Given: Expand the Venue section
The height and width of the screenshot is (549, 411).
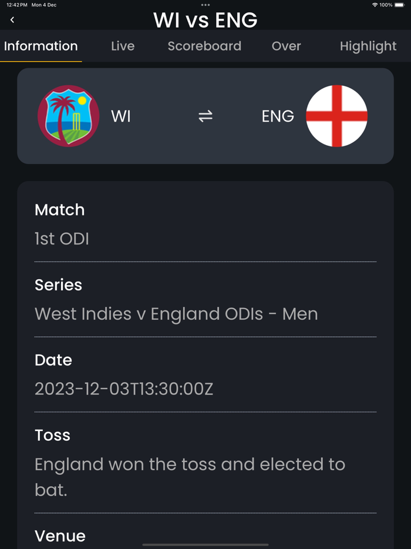Looking at the screenshot, I should [60, 536].
